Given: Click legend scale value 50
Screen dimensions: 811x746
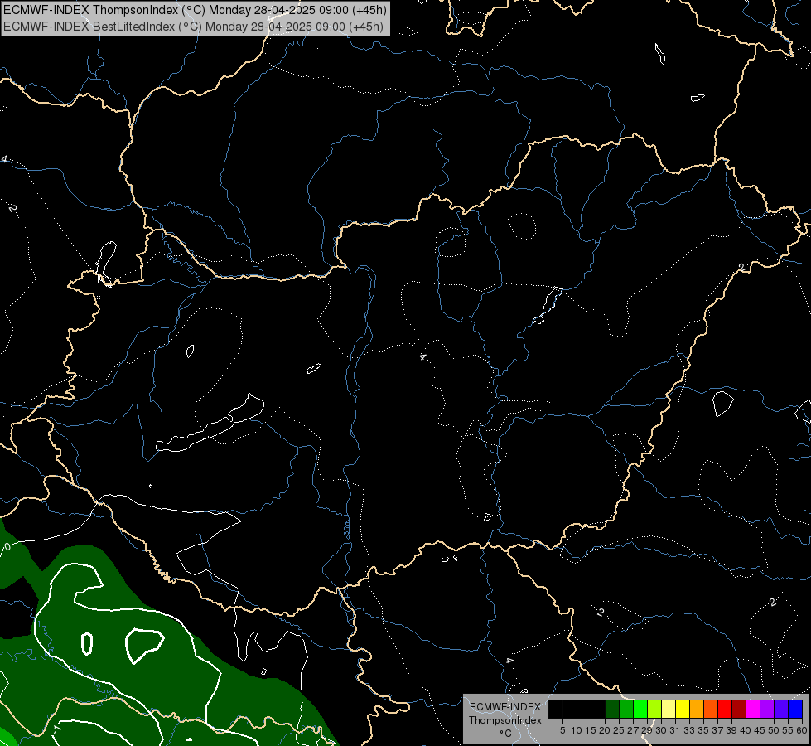Looking at the screenshot, I should pyautogui.click(x=773, y=730).
